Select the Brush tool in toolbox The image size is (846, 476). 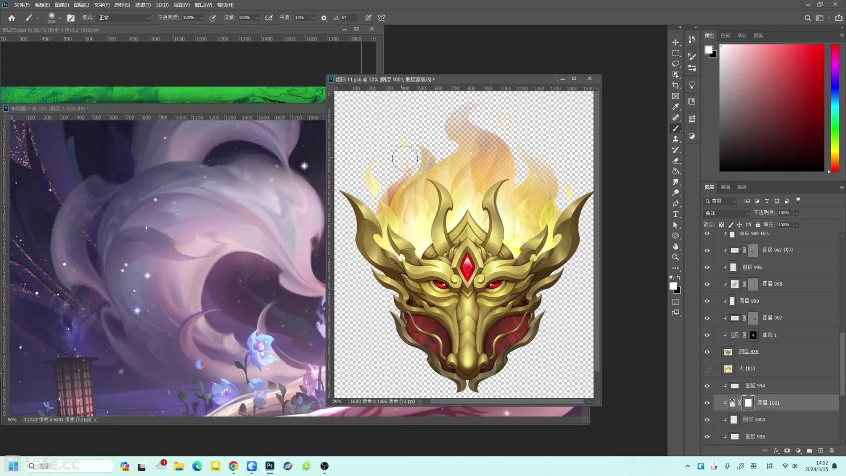point(675,128)
